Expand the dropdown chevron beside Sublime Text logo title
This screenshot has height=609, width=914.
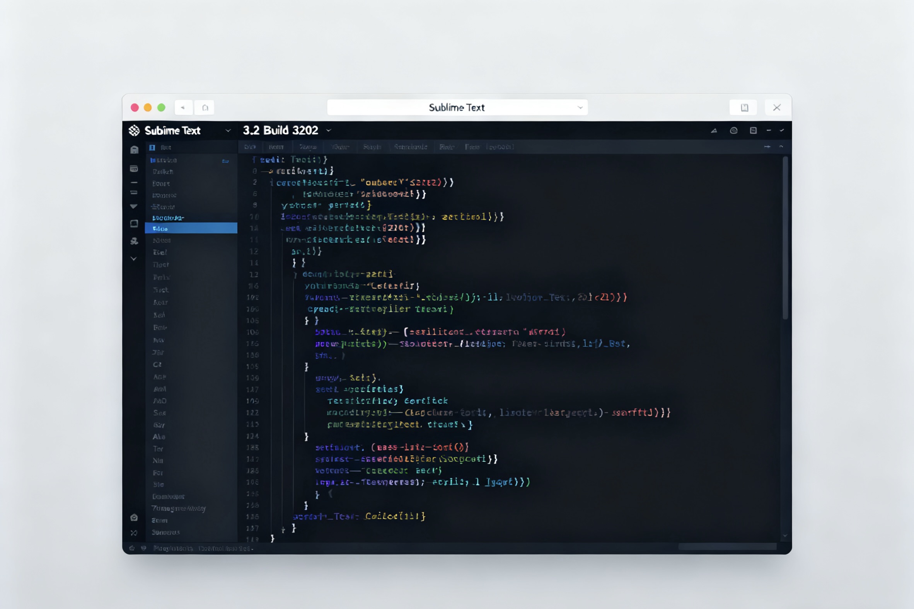click(228, 131)
